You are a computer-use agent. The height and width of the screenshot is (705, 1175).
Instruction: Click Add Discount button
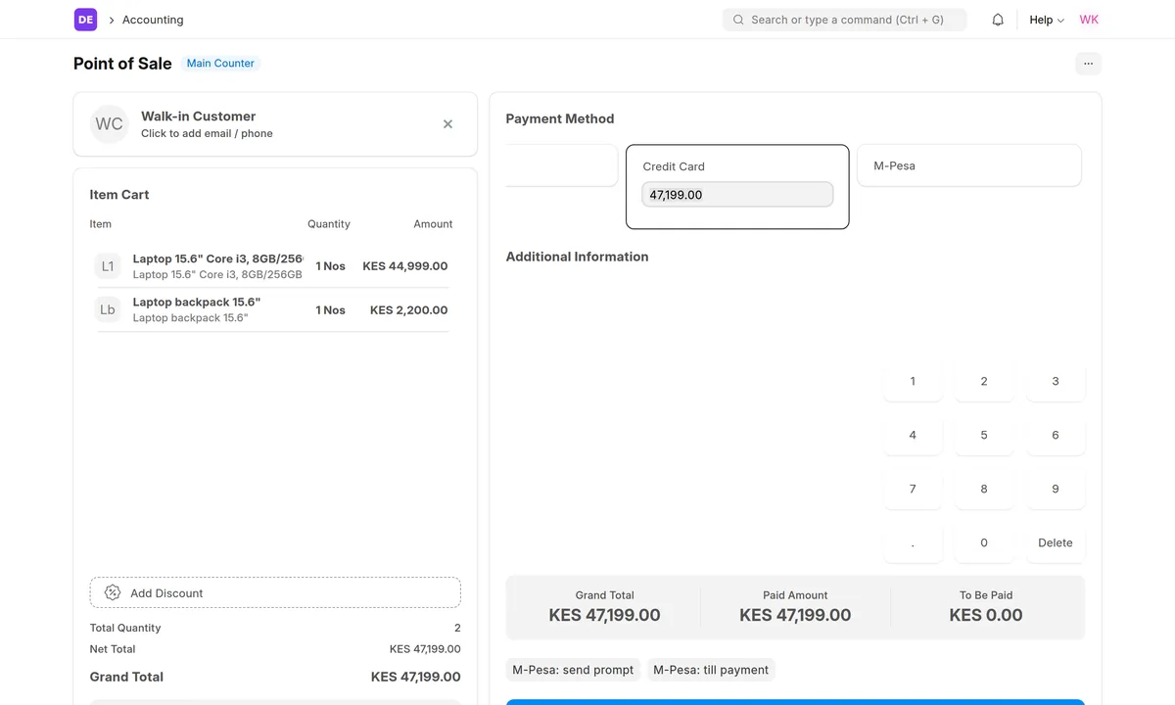(x=275, y=592)
